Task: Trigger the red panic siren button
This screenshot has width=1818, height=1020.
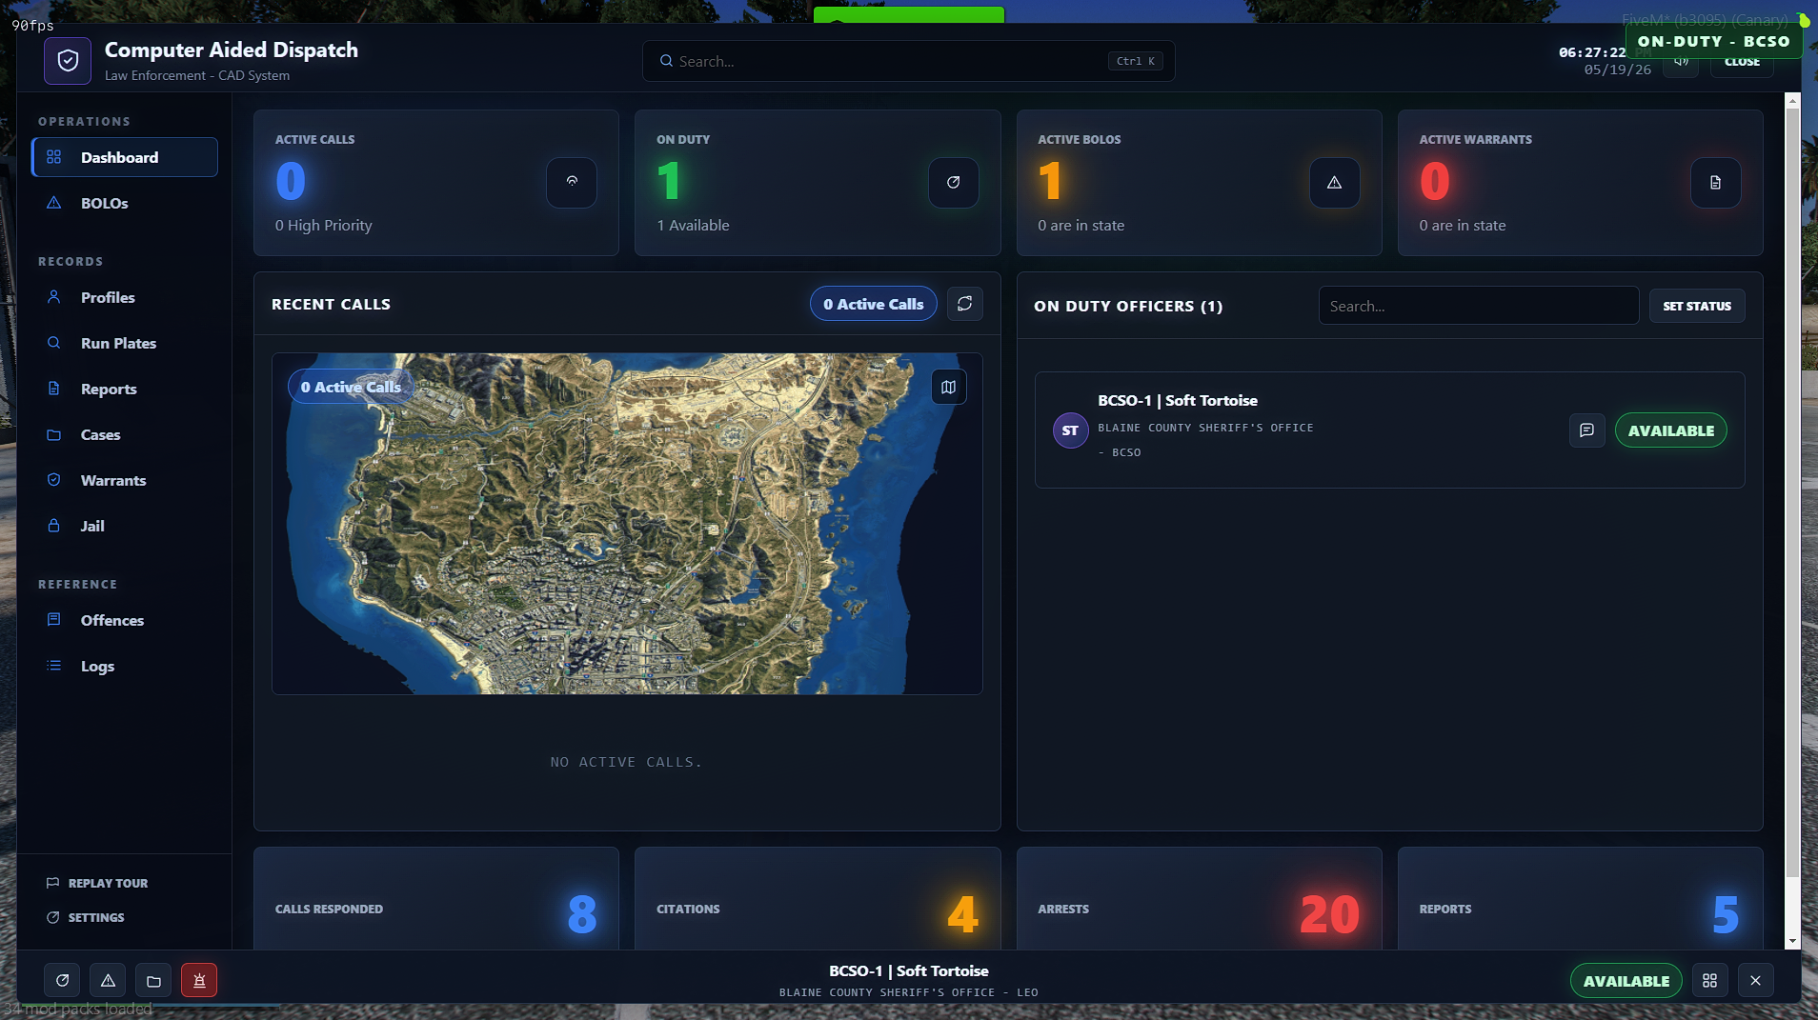Action: [199, 980]
